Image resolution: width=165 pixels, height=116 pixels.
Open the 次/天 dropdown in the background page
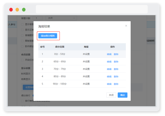(x=61, y=18)
